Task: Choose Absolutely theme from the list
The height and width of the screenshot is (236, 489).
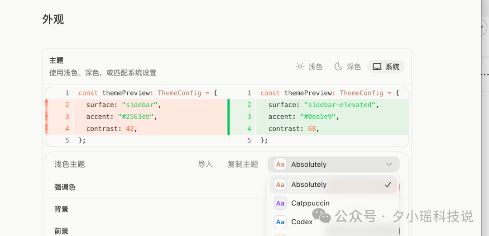Action: [333, 184]
